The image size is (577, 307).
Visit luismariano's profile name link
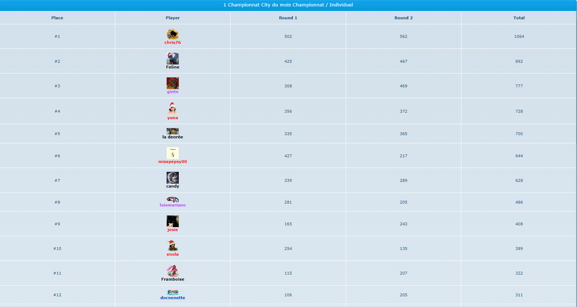click(172, 205)
